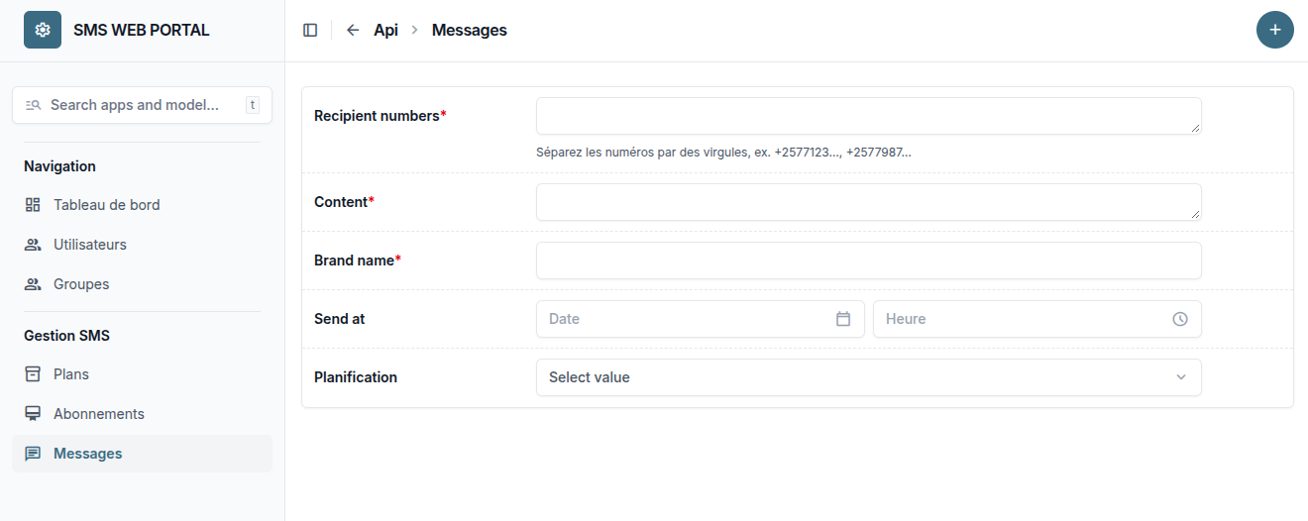Select Messages in the sidebar
This screenshot has height=521, width=1308.
click(x=142, y=454)
